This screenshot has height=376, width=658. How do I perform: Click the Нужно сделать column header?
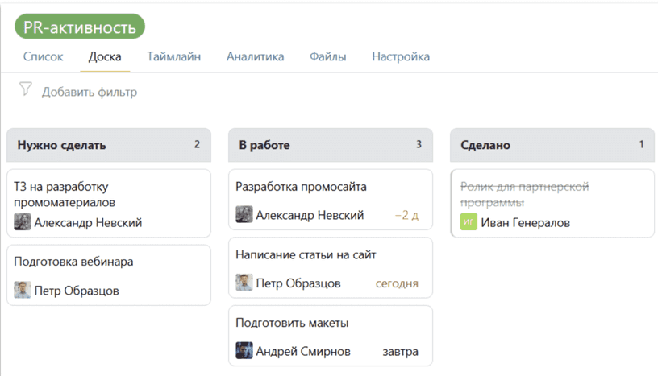tap(62, 145)
